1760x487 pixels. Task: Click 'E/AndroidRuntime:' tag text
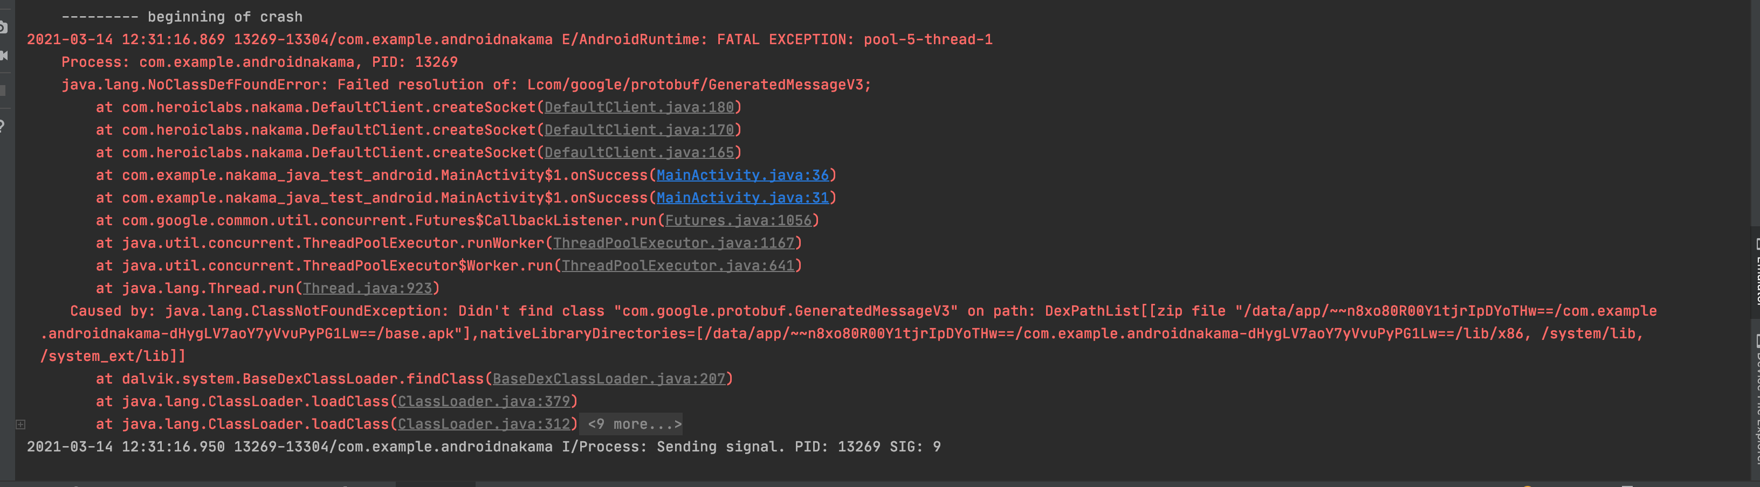pos(635,40)
